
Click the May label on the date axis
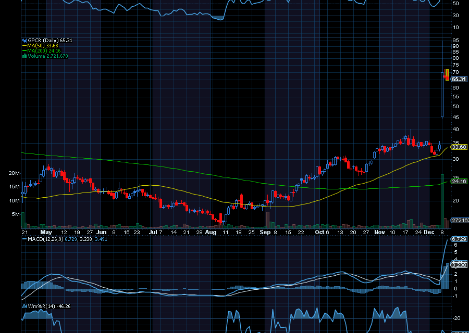pos(46,232)
